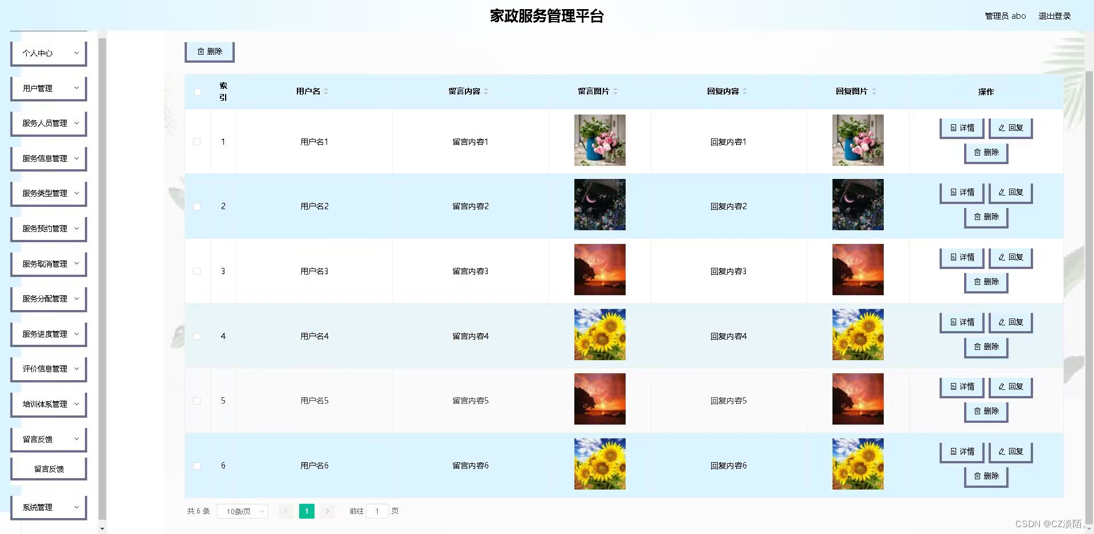
Task: Open 详情 for row 用户名4
Action: (x=962, y=323)
